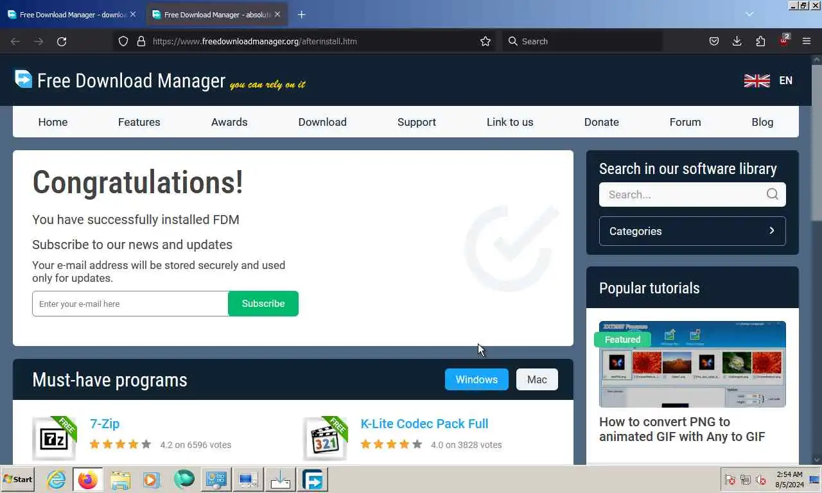
Task: Open the Home menu item
Action: tap(53, 122)
